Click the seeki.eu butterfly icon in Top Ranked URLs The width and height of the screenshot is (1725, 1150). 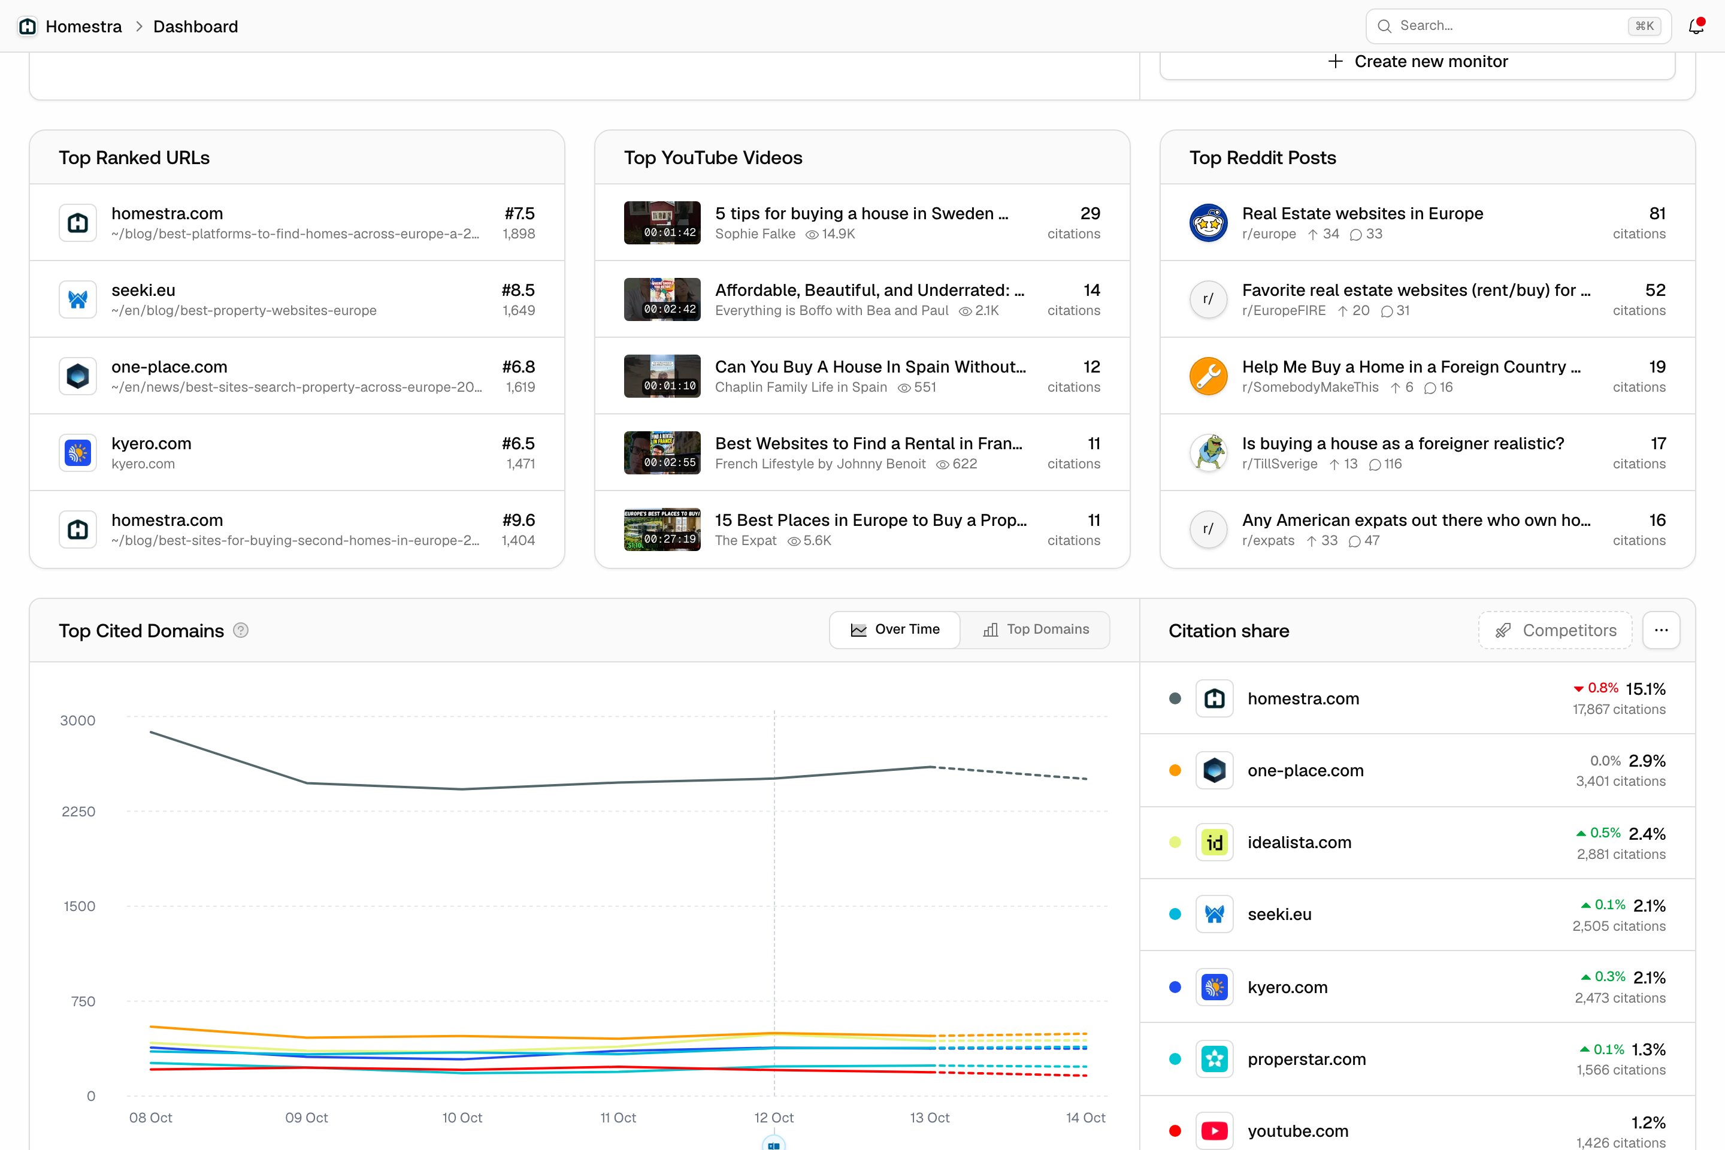click(x=78, y=299)
